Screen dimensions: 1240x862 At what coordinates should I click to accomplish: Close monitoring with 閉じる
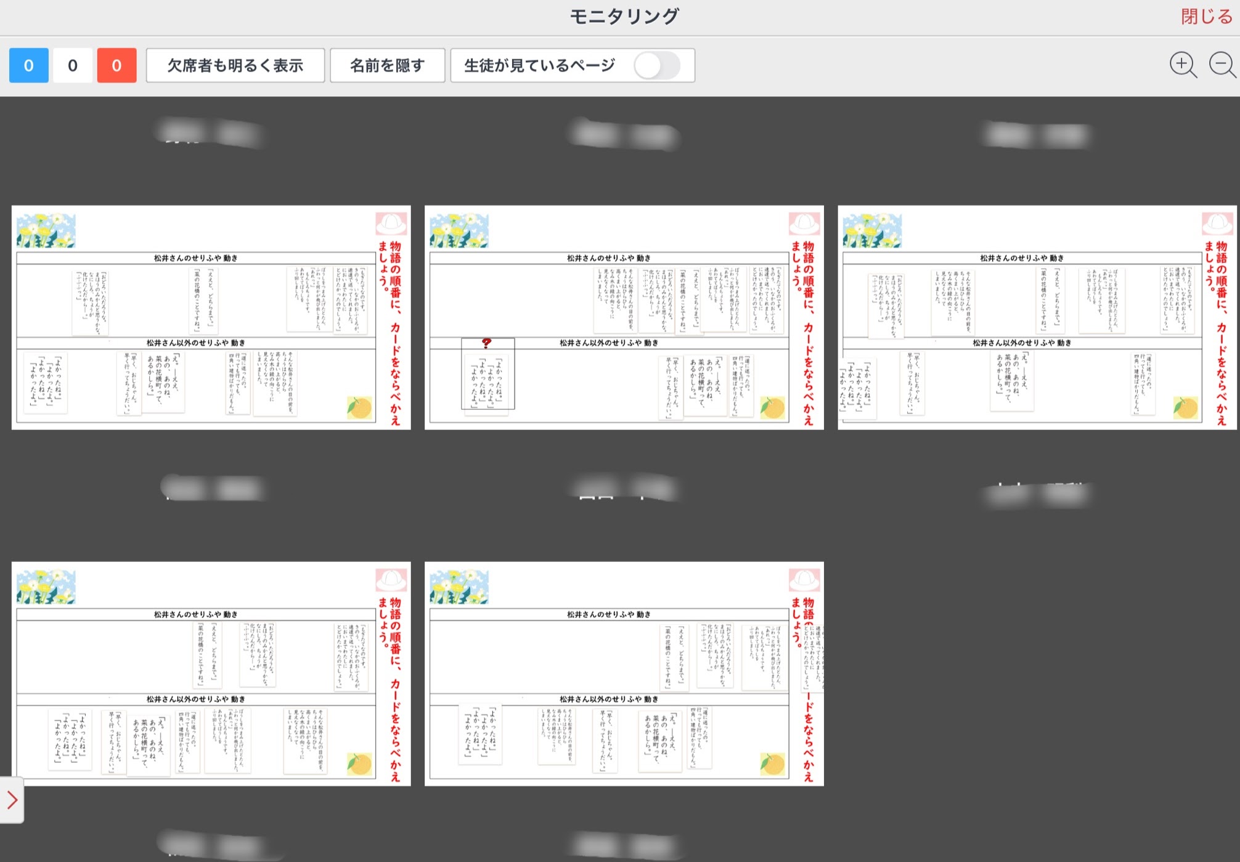(x=1206, y=17)
